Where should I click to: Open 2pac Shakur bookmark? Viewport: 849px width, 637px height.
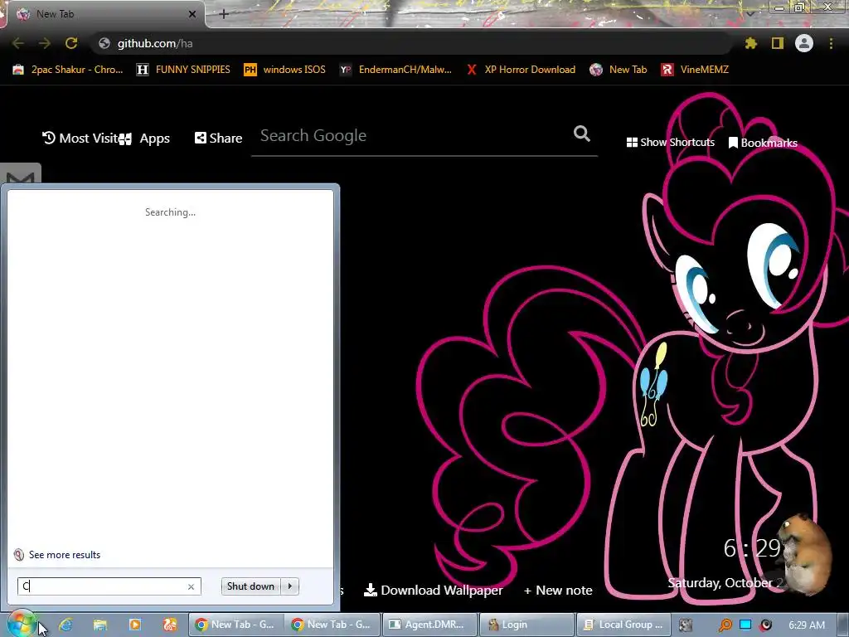click(68, 70)
